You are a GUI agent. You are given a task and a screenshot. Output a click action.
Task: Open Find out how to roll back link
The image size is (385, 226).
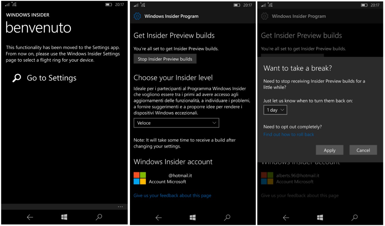tap(289, 134)
